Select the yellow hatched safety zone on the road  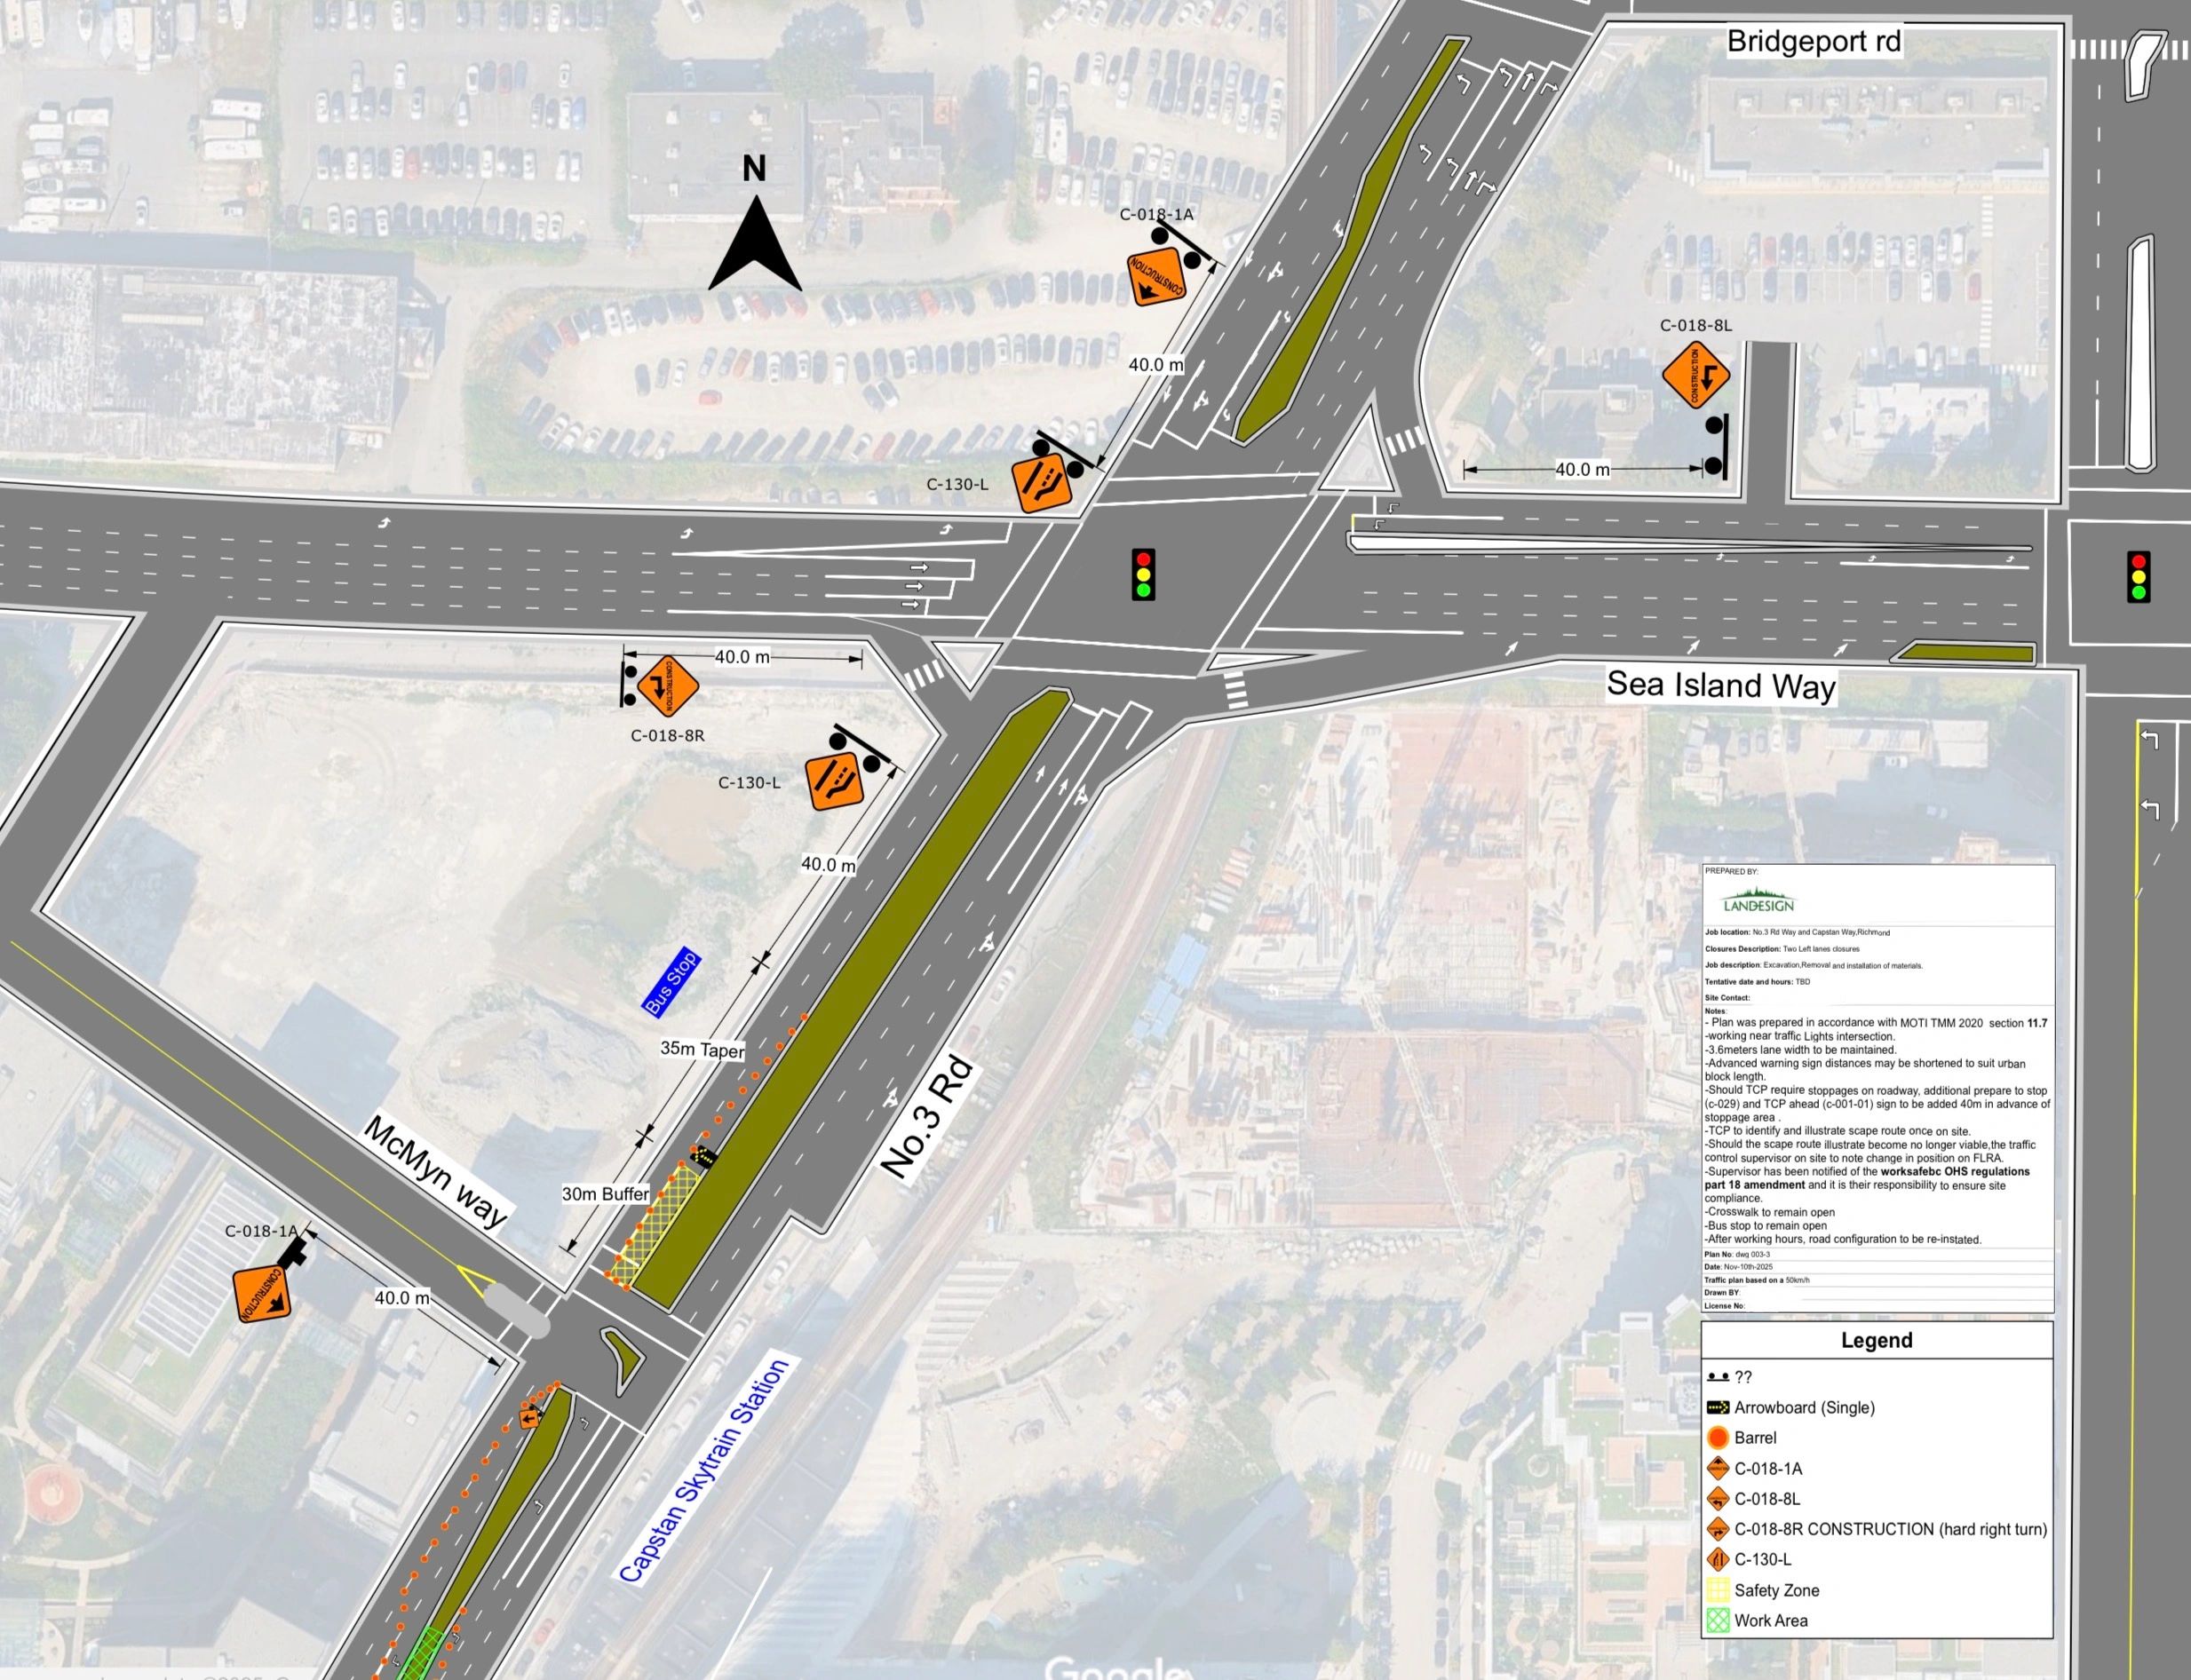point(657,1222)
